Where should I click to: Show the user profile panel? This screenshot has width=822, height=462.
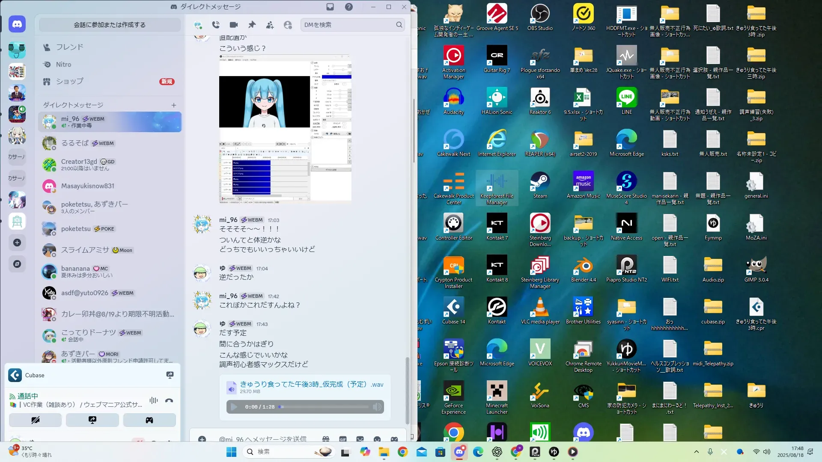(288, 25)
